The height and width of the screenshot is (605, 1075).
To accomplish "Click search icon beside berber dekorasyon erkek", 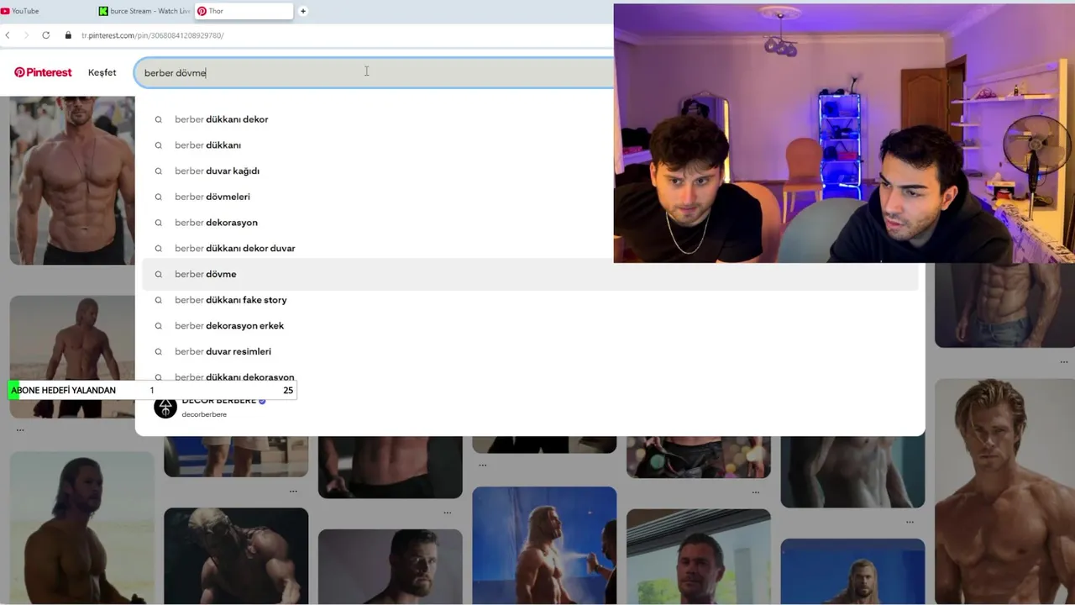I will click(x=158, y=325).
